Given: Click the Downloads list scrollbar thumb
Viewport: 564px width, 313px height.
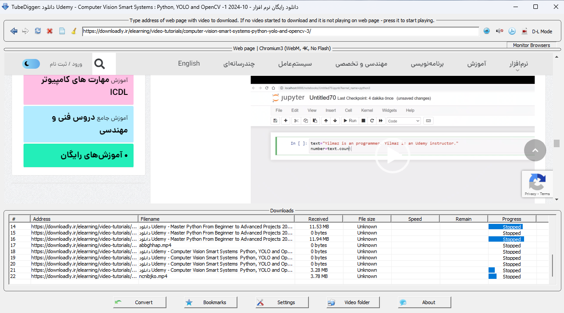Looking at the screenshot, I should [552, 265].
